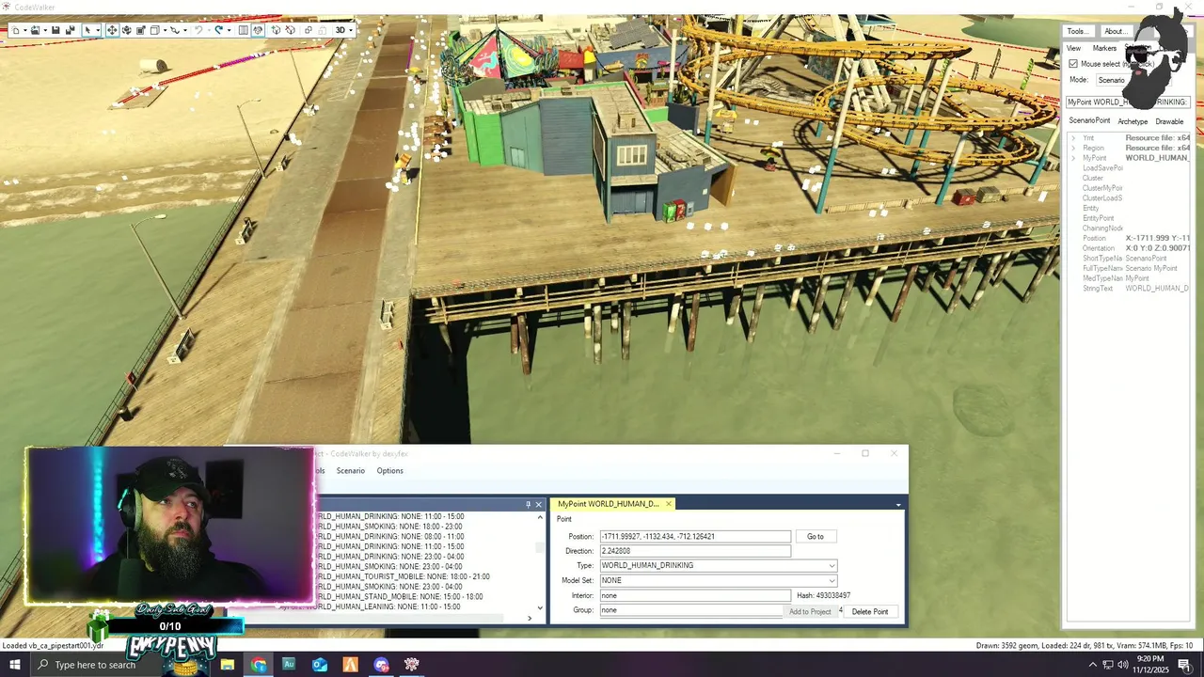The height and width of the screenshot is (677, 1204).
Task: Click the Save toolbar icon
Action: pyautogui.click(x=55, y=30)
